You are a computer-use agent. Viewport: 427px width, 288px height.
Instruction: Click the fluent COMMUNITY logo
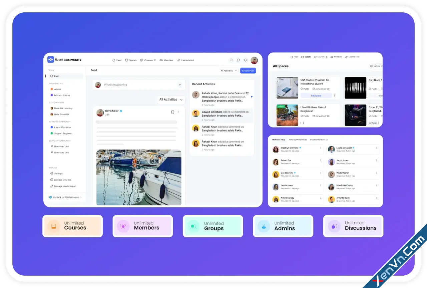(x=64, y=60)
